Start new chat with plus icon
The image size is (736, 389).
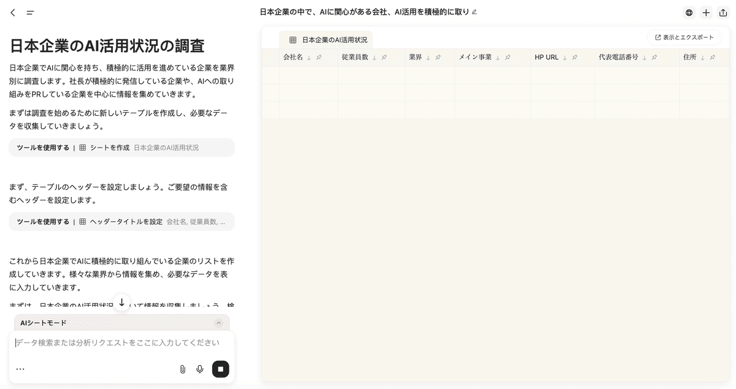pos(706,13)
